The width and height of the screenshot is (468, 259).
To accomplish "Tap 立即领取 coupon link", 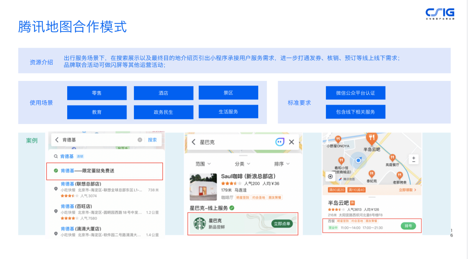I will pos(407,190).
